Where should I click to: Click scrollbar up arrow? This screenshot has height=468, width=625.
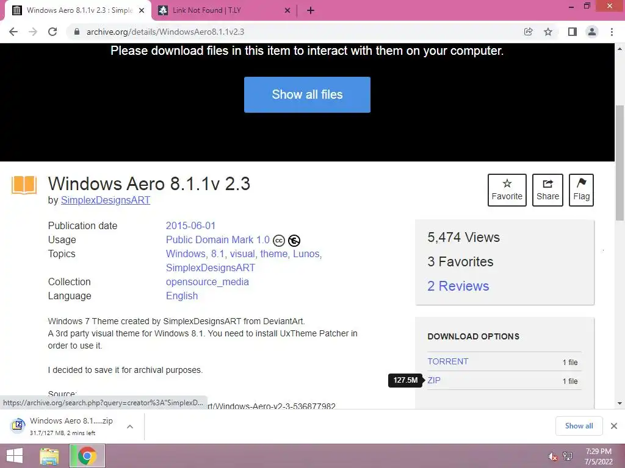coord(620,49)
